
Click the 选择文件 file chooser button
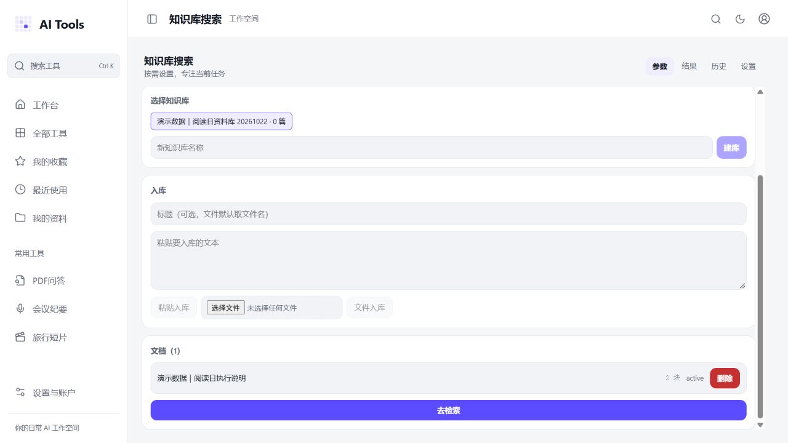pos(225,308)
